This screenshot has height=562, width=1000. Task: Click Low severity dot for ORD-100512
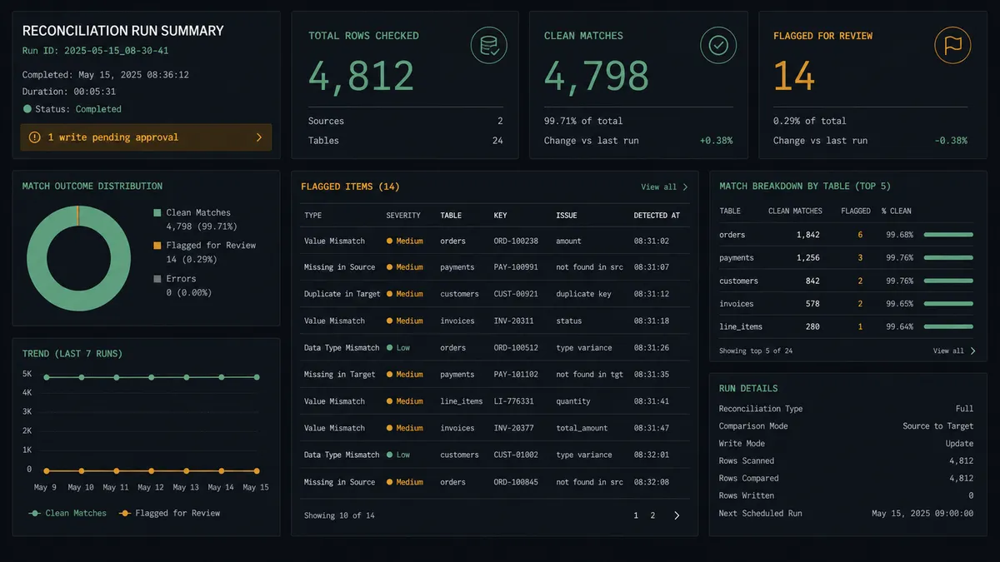pos(389,348)
